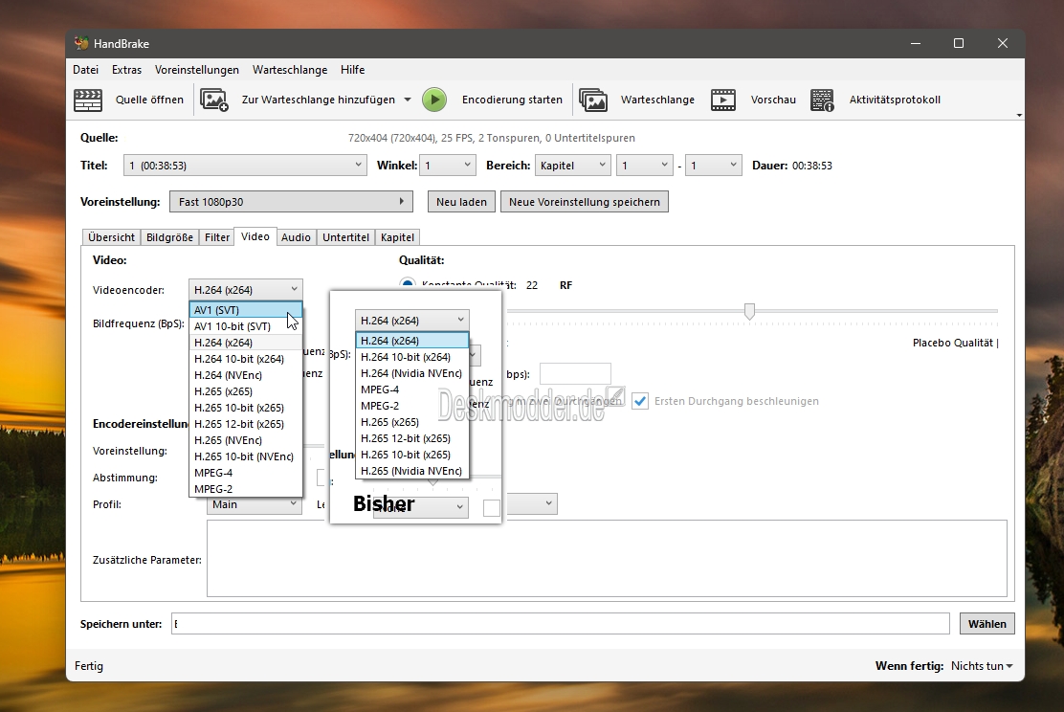
Task: Open the Vorschau preview icon
Action: (x=723, y=100)
